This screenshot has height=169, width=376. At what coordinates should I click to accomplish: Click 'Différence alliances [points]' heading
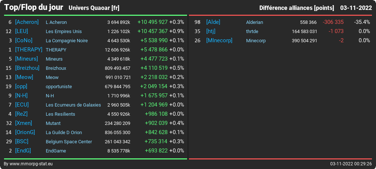tap(297, 8)
